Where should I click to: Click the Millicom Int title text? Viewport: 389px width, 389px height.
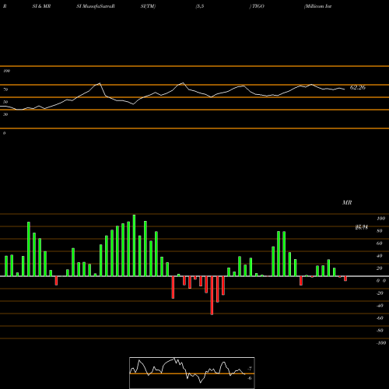pos(318,6)
